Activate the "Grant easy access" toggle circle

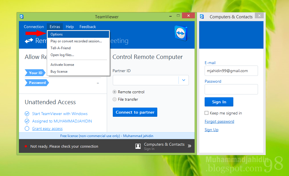(x=27, y=128)
